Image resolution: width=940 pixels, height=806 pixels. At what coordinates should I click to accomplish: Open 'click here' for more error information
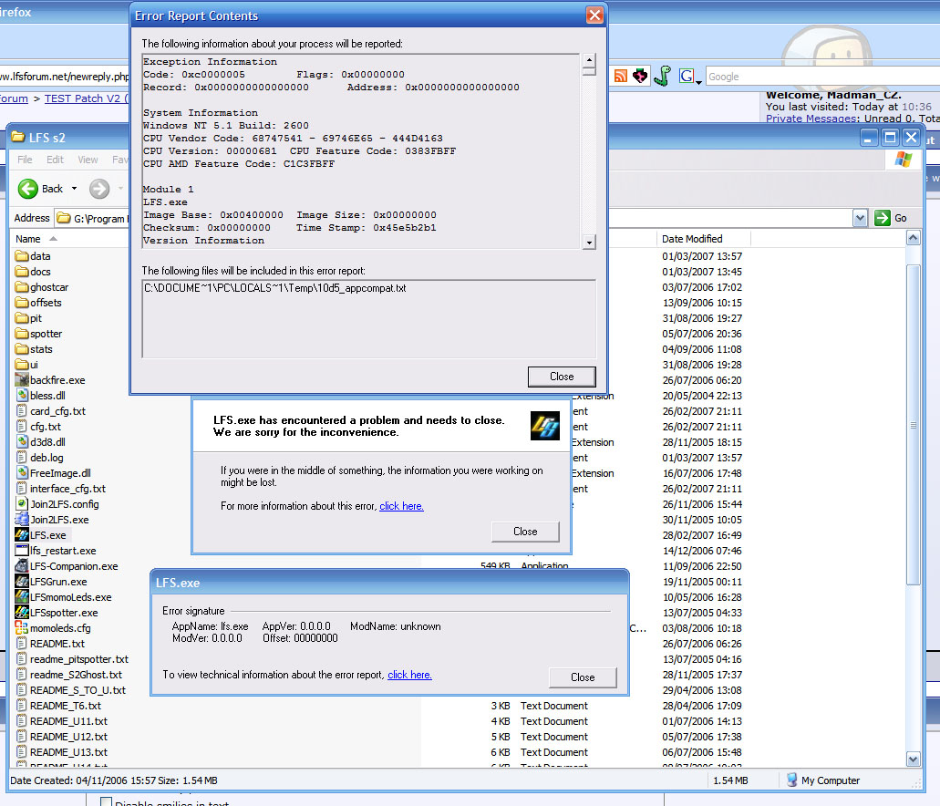click(402, 506)
